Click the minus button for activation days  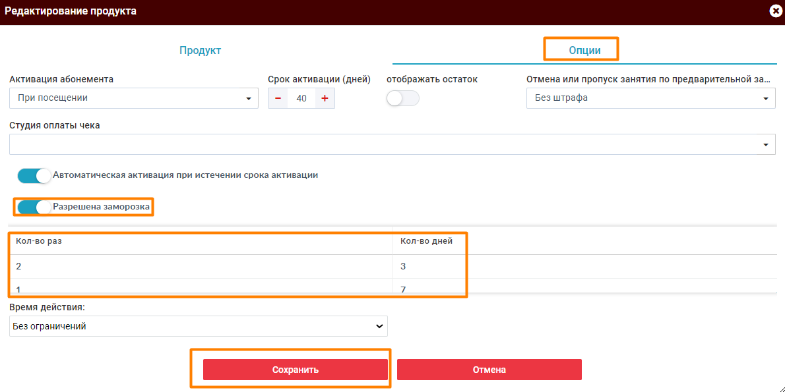[278, 98]
